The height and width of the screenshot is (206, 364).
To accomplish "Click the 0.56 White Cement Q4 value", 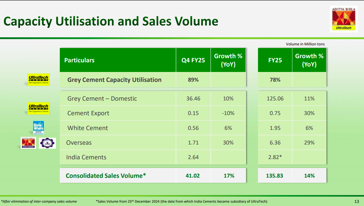I will (x=193, y=128).
